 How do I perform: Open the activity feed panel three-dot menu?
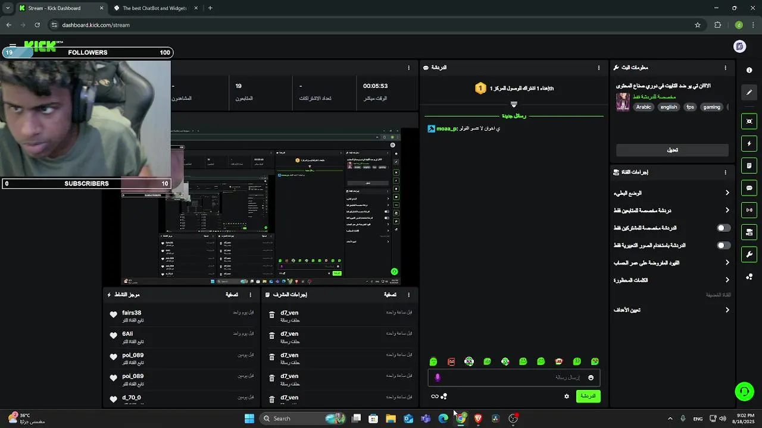[x=250, y=295]
